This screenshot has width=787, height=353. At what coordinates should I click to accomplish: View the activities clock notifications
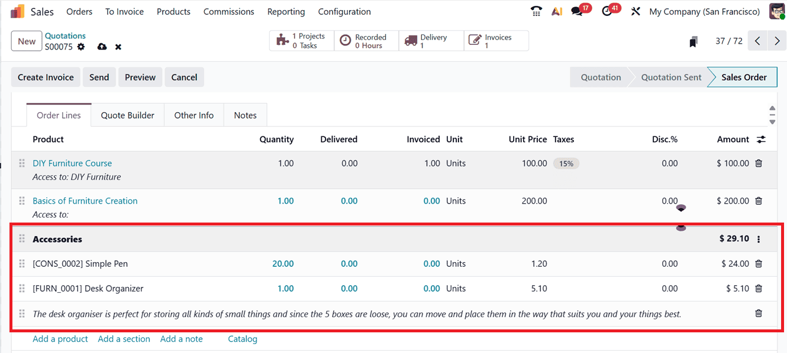[607, 11]
